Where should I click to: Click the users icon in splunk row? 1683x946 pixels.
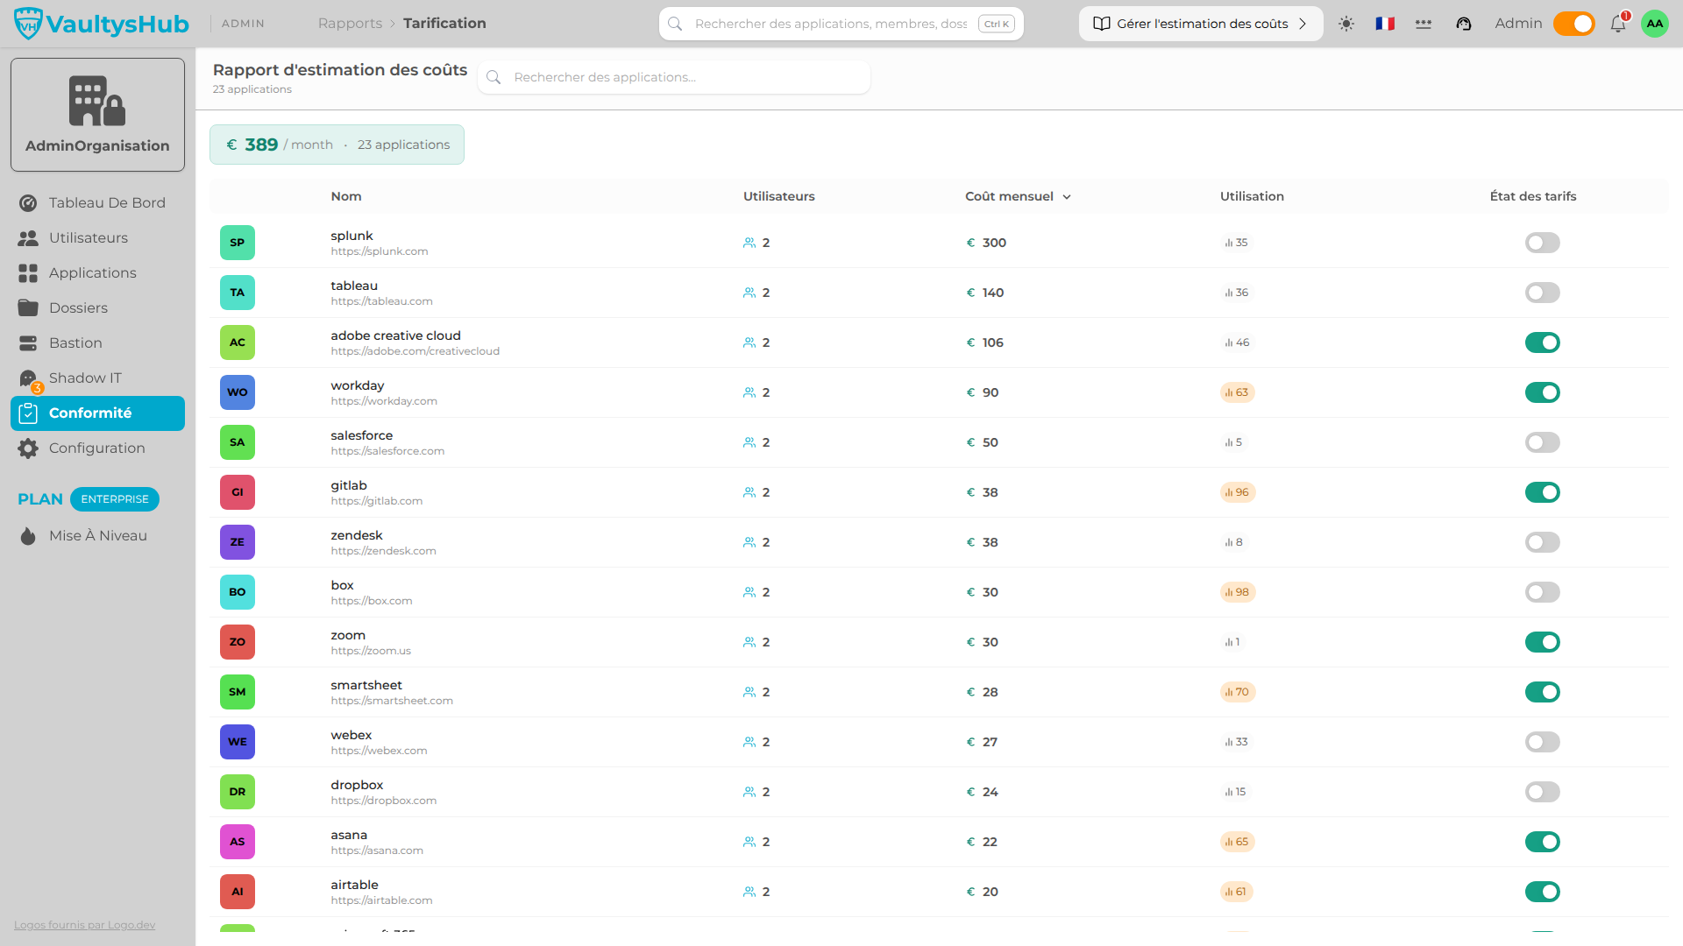point(749,243)
